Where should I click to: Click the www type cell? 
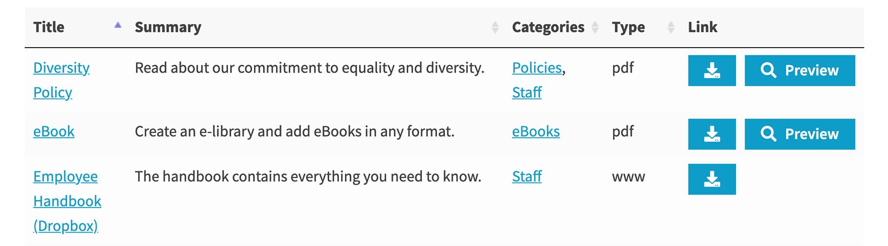point(628,177)
